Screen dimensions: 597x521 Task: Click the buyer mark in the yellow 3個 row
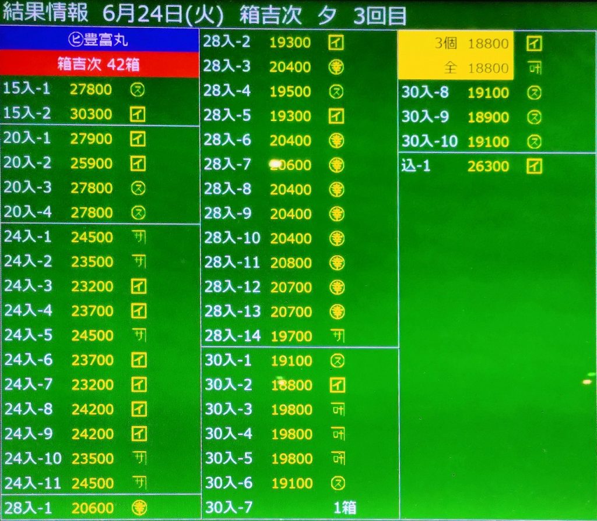[x=534, y=44]
